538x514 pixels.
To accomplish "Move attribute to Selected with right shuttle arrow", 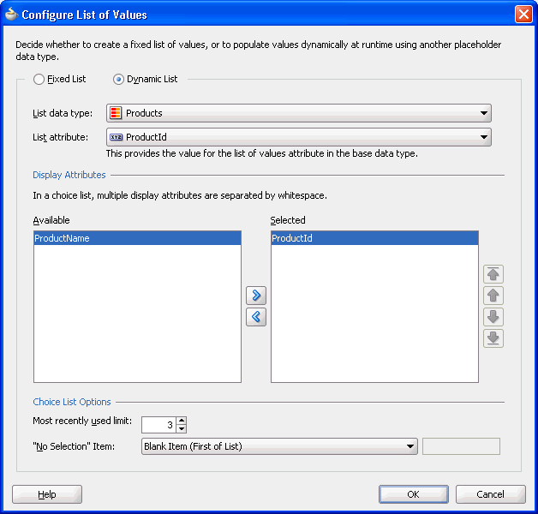I will click(x=256, y=295).
